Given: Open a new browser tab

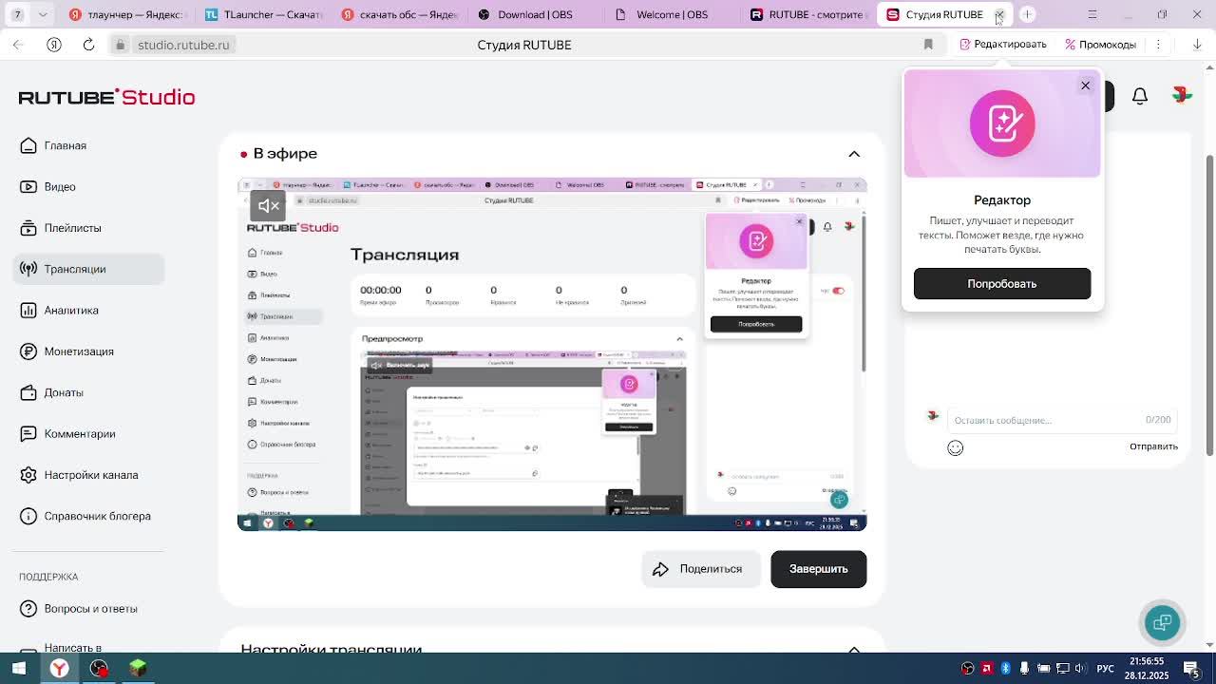Looking at the screenshot, I should coord(1027,14).
